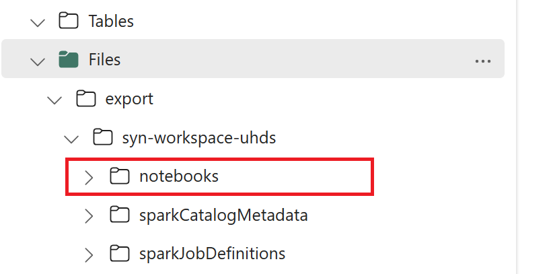The image size is (551, 274).
Task: Select the sparkCatalogMetadata label
Action: tap(223, 215)
